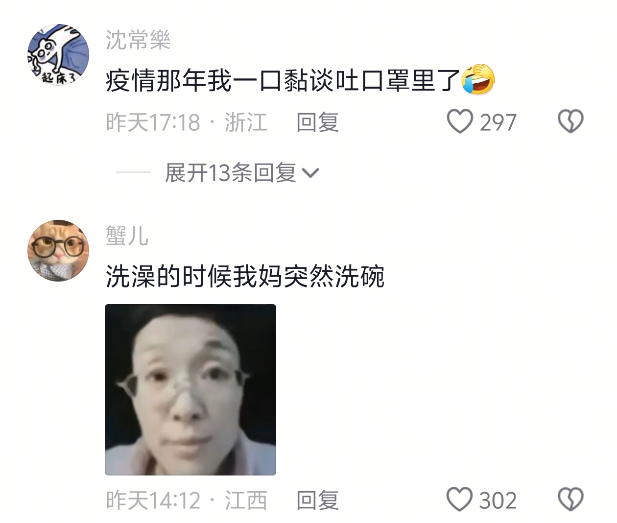
Task: Tap the 302 like count
Action: (x=498, y=500)
